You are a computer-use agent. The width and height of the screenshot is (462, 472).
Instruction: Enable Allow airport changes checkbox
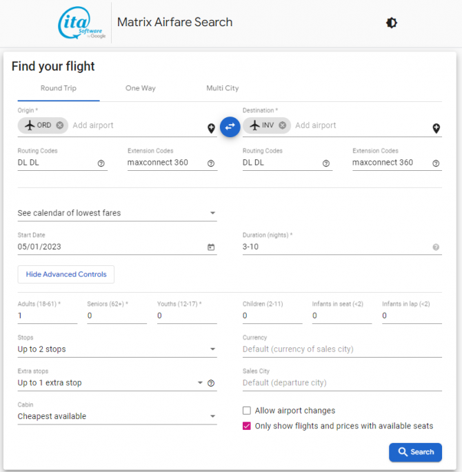click(x=246, y=411)
